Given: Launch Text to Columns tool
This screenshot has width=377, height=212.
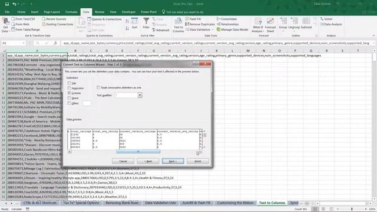Looking at the screenshot, I should tap(178, 25).
